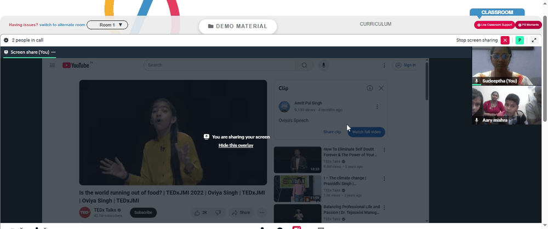Screen dimensions: 548x229
Task: Click Oviya's Speech clip title
Action: tap(294, 121)
